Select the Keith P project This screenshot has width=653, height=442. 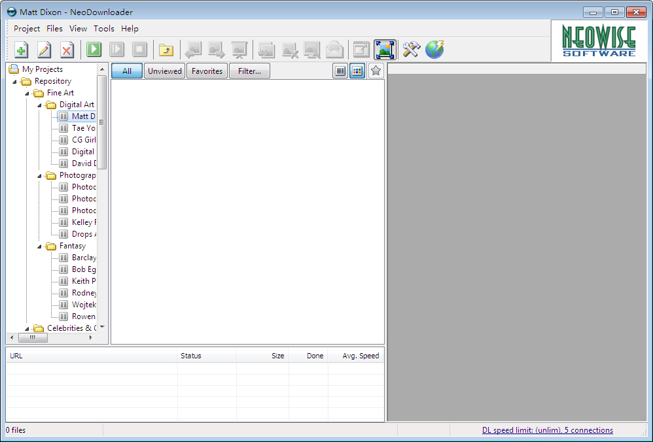[x=84, y=281]
